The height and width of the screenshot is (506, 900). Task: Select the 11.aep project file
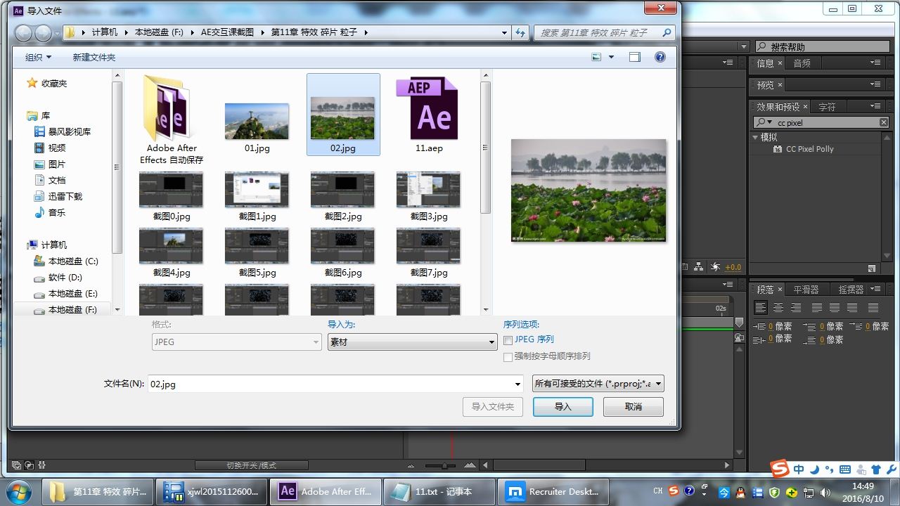tap(429, 115)
